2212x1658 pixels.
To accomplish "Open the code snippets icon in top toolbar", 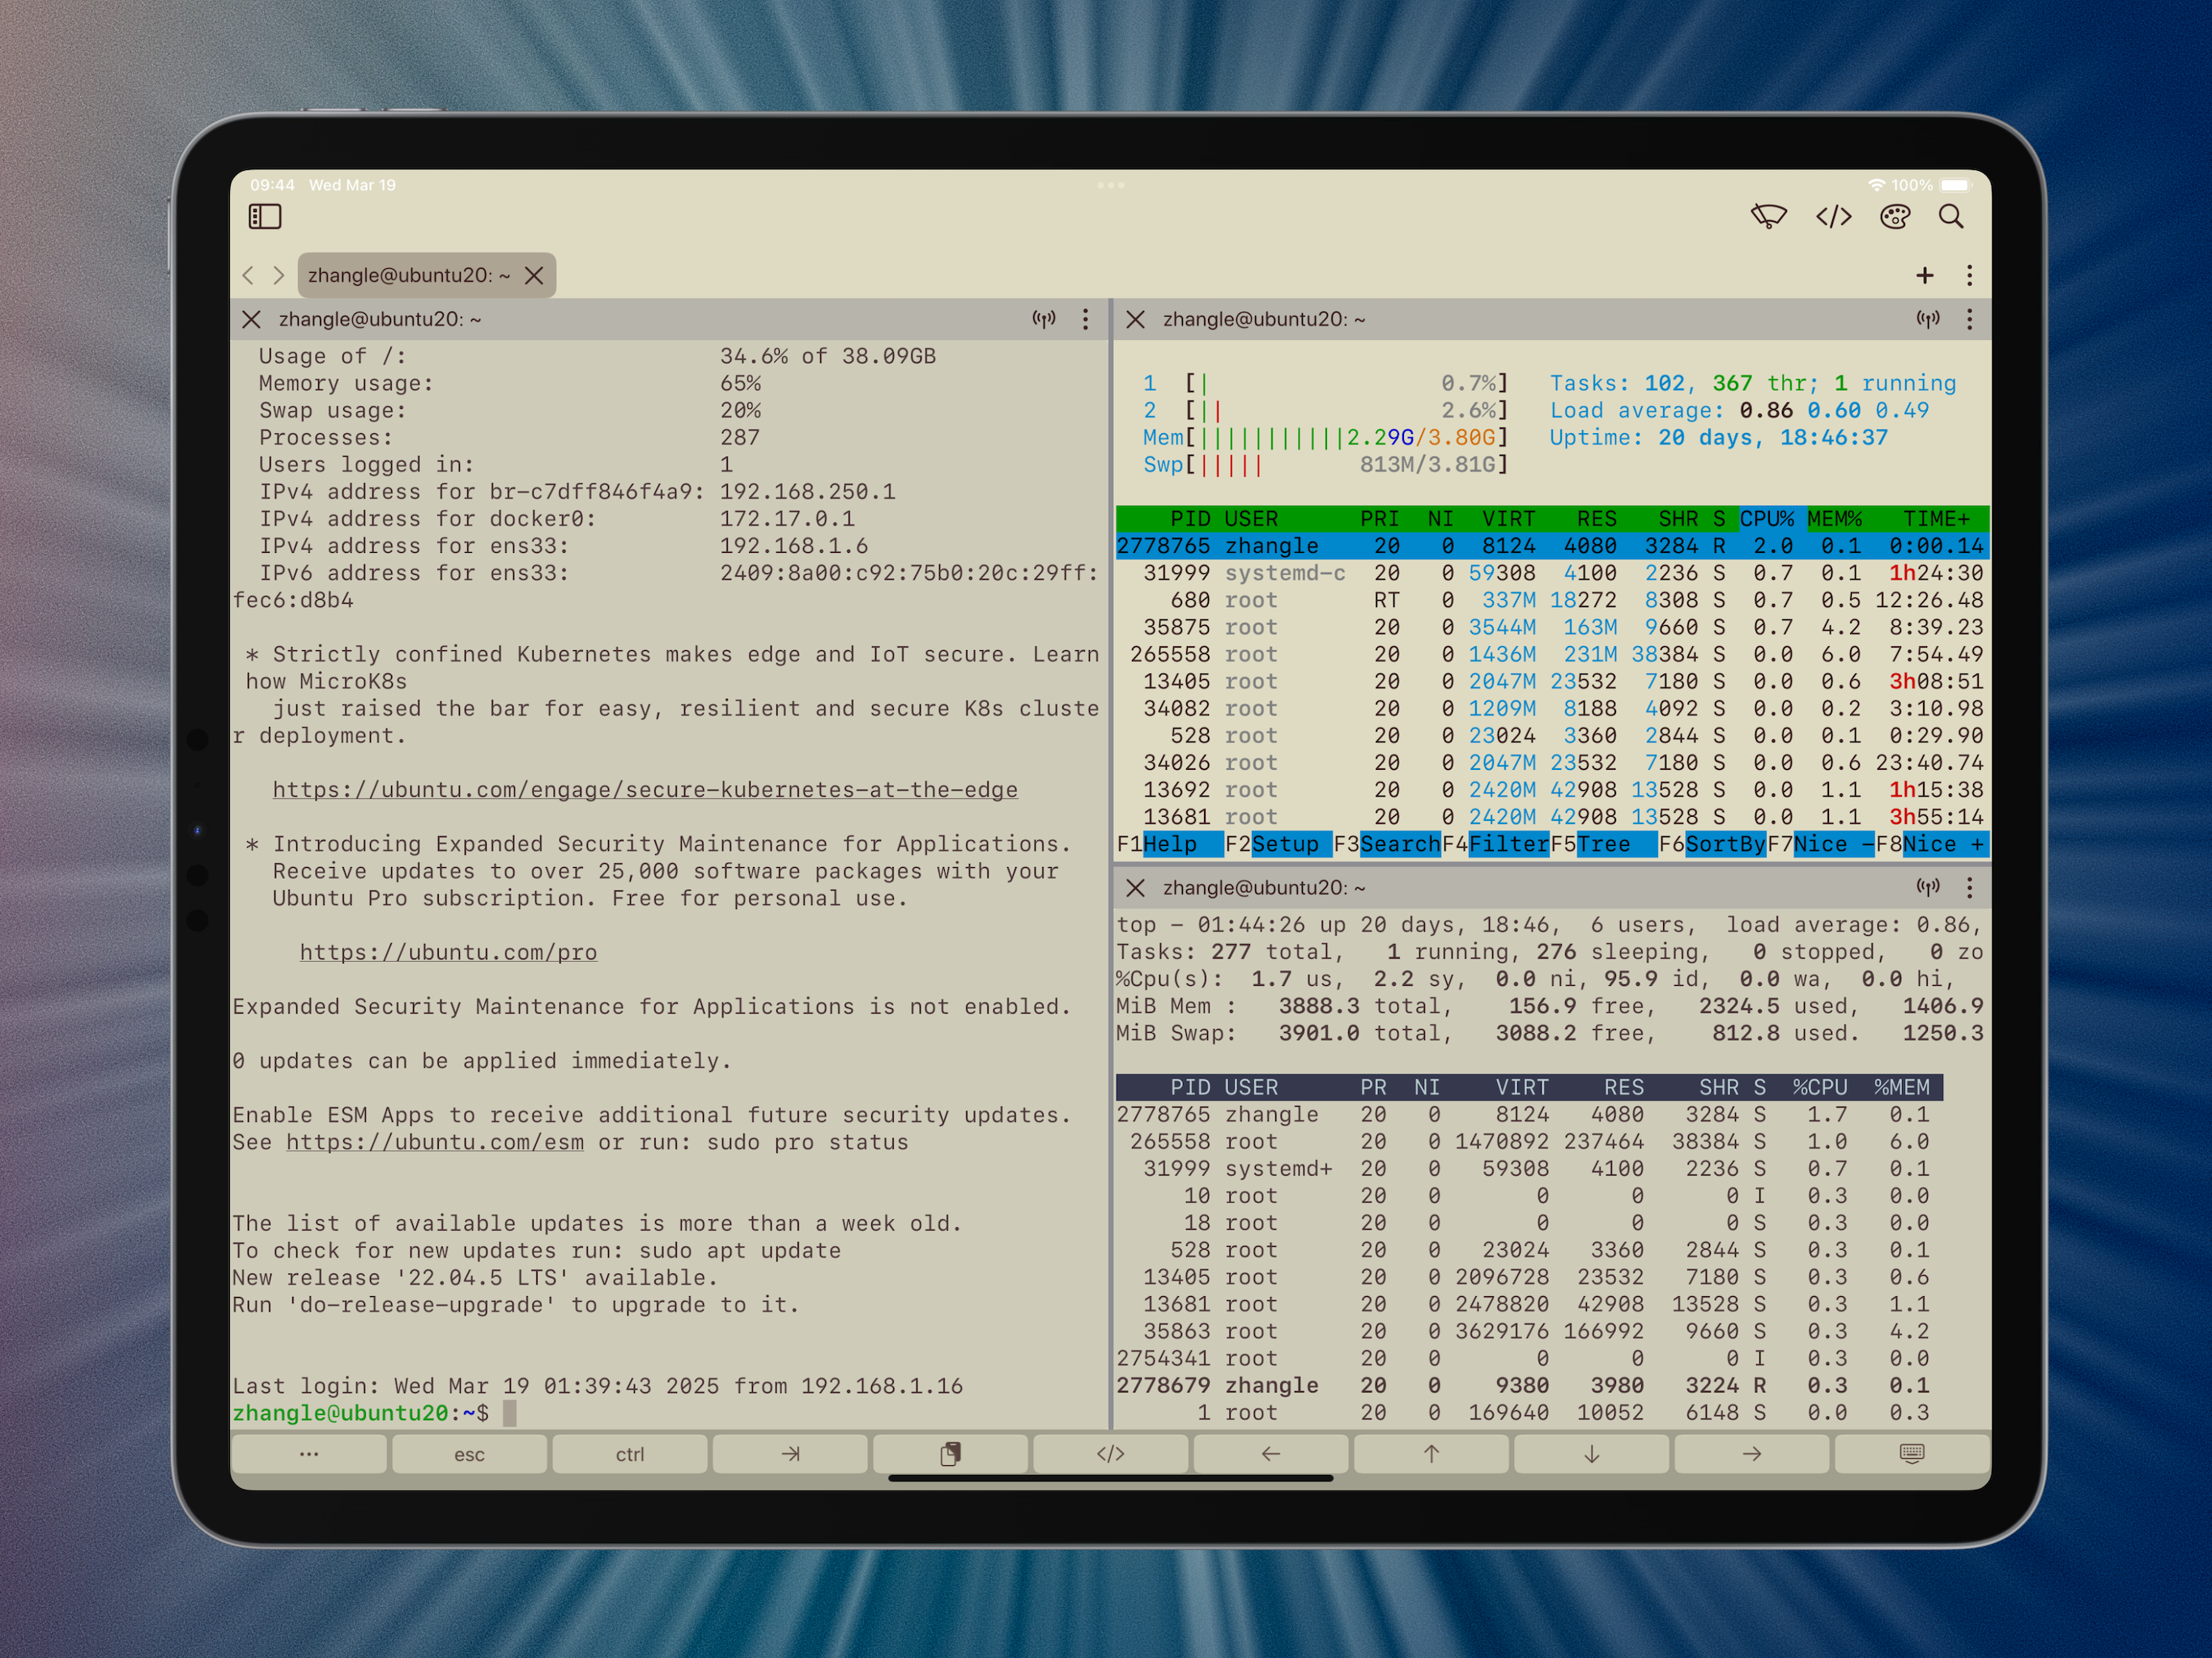I will coord(1833,216).
